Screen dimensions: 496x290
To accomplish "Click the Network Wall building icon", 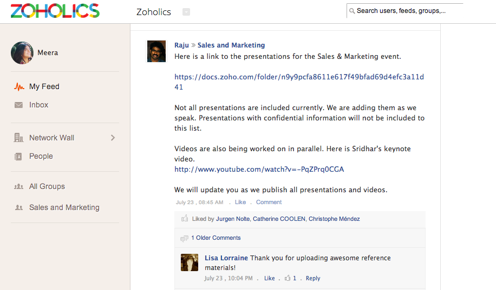I will (19, 138).
